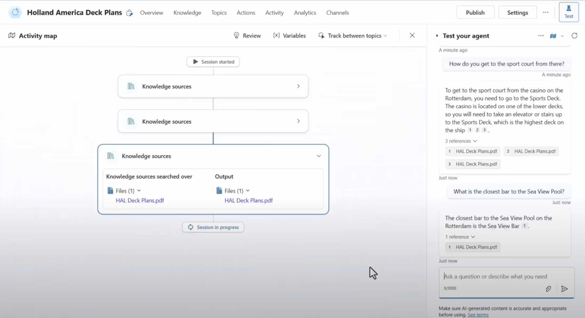Viewport: 585px width, 318px height.
Task: Open reference 1 HAL Deck Plans.pdf in sport court answer
Action: 473,151
